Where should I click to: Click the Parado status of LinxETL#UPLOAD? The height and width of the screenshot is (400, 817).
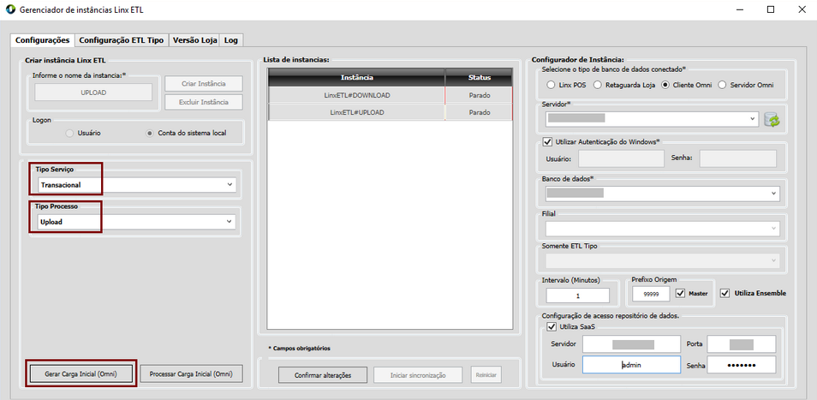click(479, 112)
